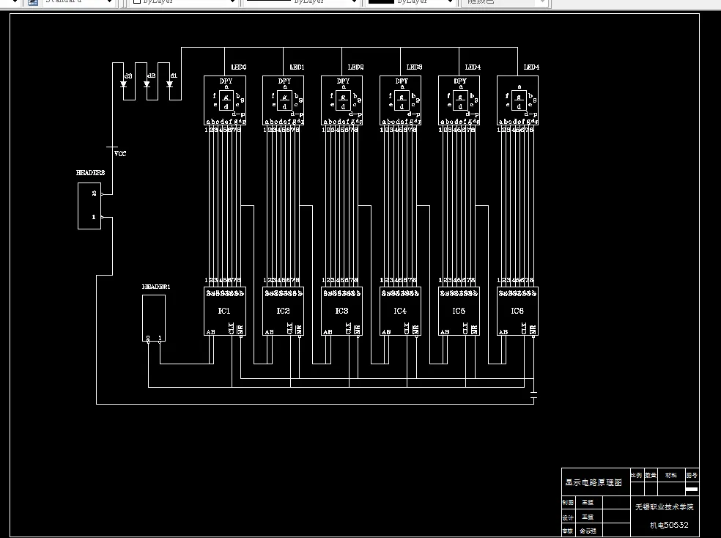
Task: Open the ByLayer lineweight dropdown with thick bar
Action: 410,2
